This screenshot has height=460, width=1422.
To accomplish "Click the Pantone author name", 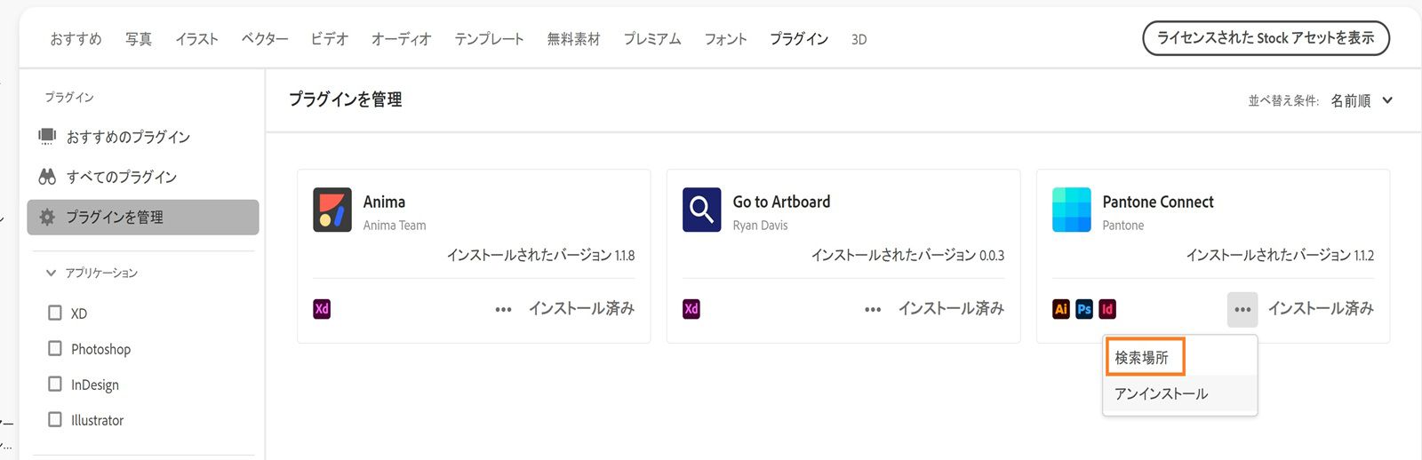I will [1123, 226].
